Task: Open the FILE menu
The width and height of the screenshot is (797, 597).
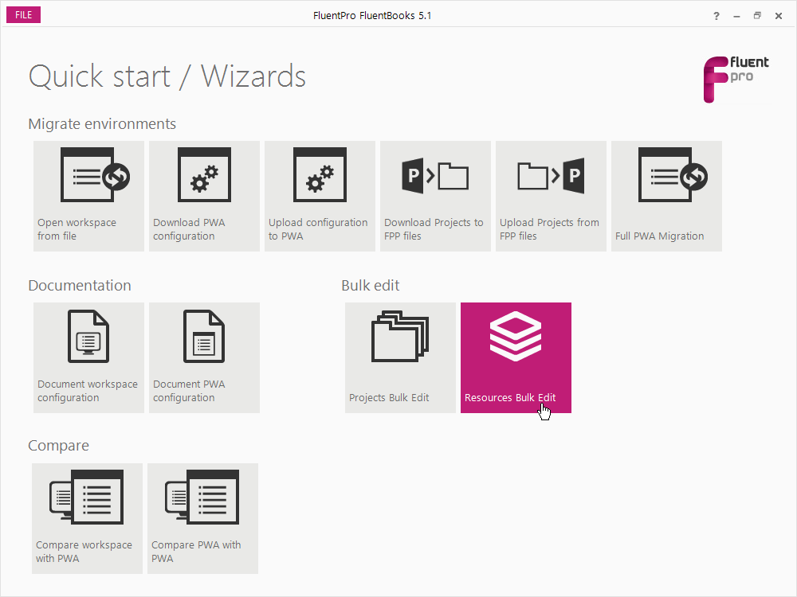Action: pos(23,14)
